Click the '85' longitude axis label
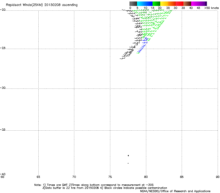Screen dimensions: 220x193 (182, 177)
